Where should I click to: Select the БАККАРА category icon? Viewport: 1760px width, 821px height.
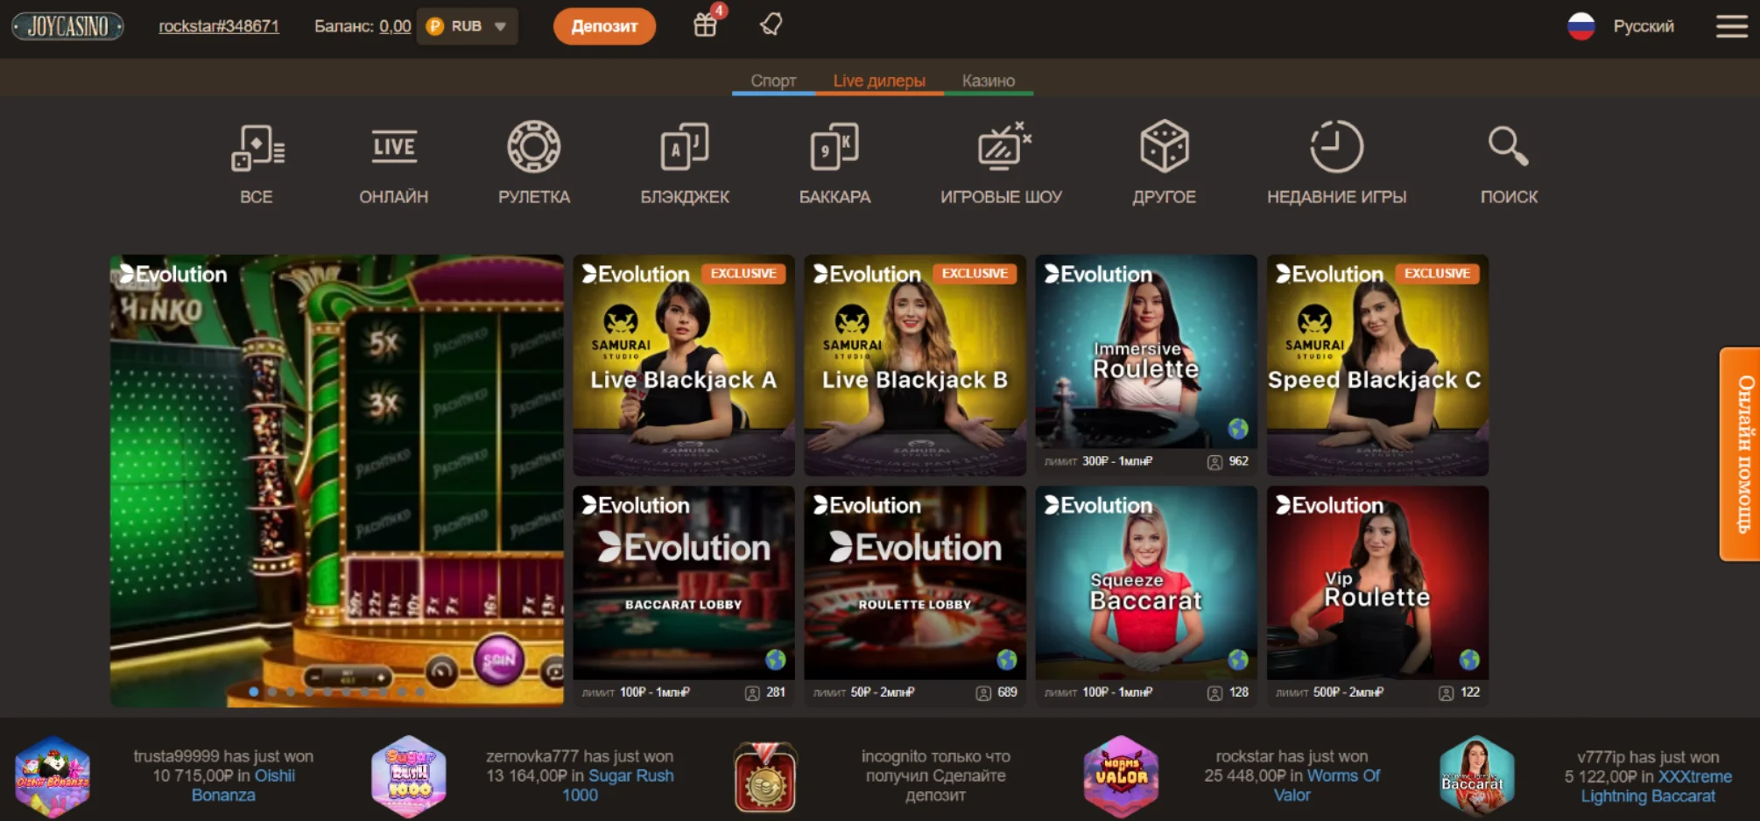[834, 147]
